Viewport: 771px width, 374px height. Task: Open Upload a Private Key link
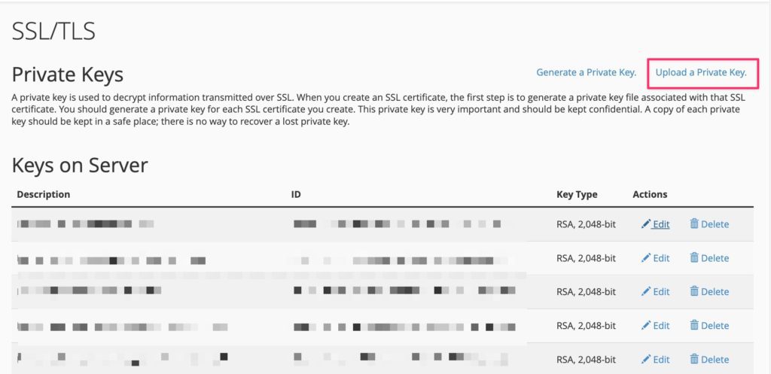(x=701, y=73)
